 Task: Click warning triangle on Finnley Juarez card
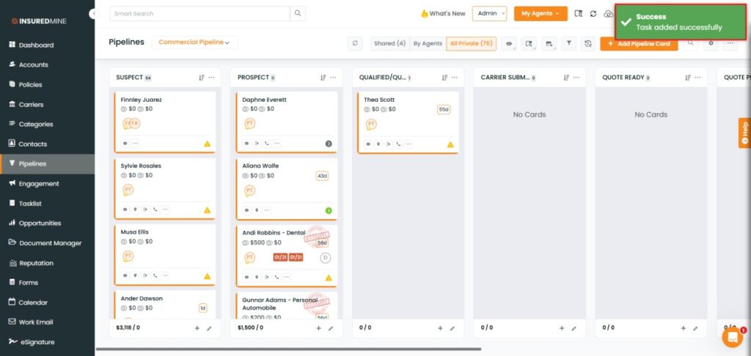coord(207,144)
